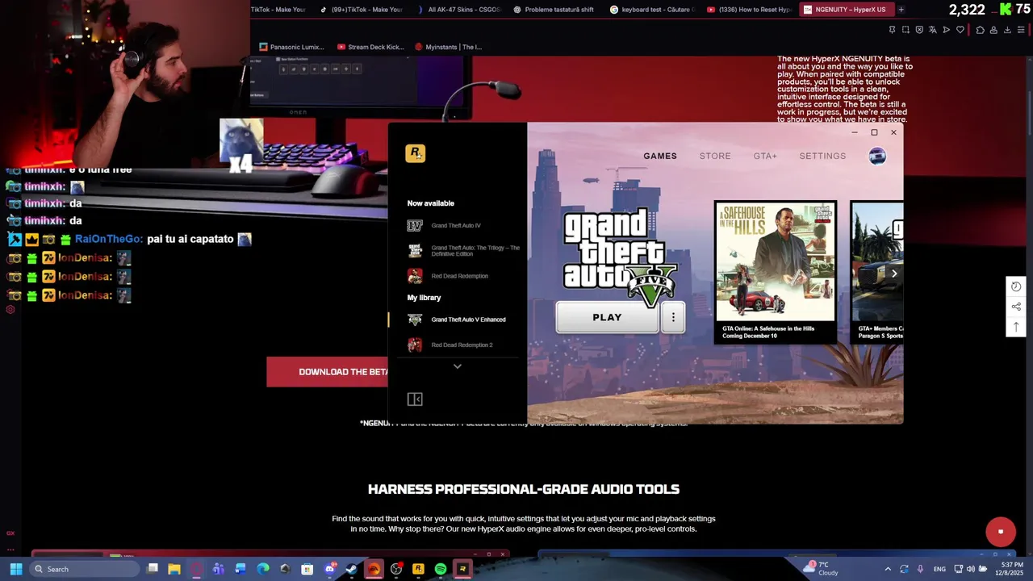Viewport: 1033px width, 581px height.
Task: Click the 'Now available' heading
Action: coord(431,203)
